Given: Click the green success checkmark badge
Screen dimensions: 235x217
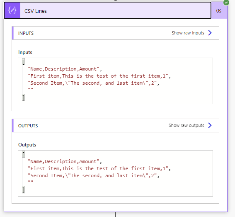Looking at the screenshot, I should tap(226, 2).
